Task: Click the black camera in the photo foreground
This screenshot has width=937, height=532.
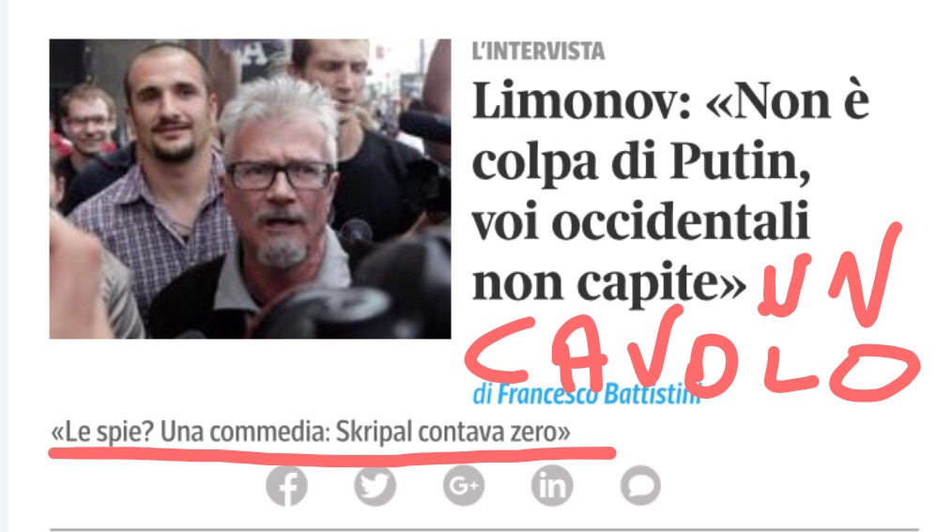Action: coord(359,298)
